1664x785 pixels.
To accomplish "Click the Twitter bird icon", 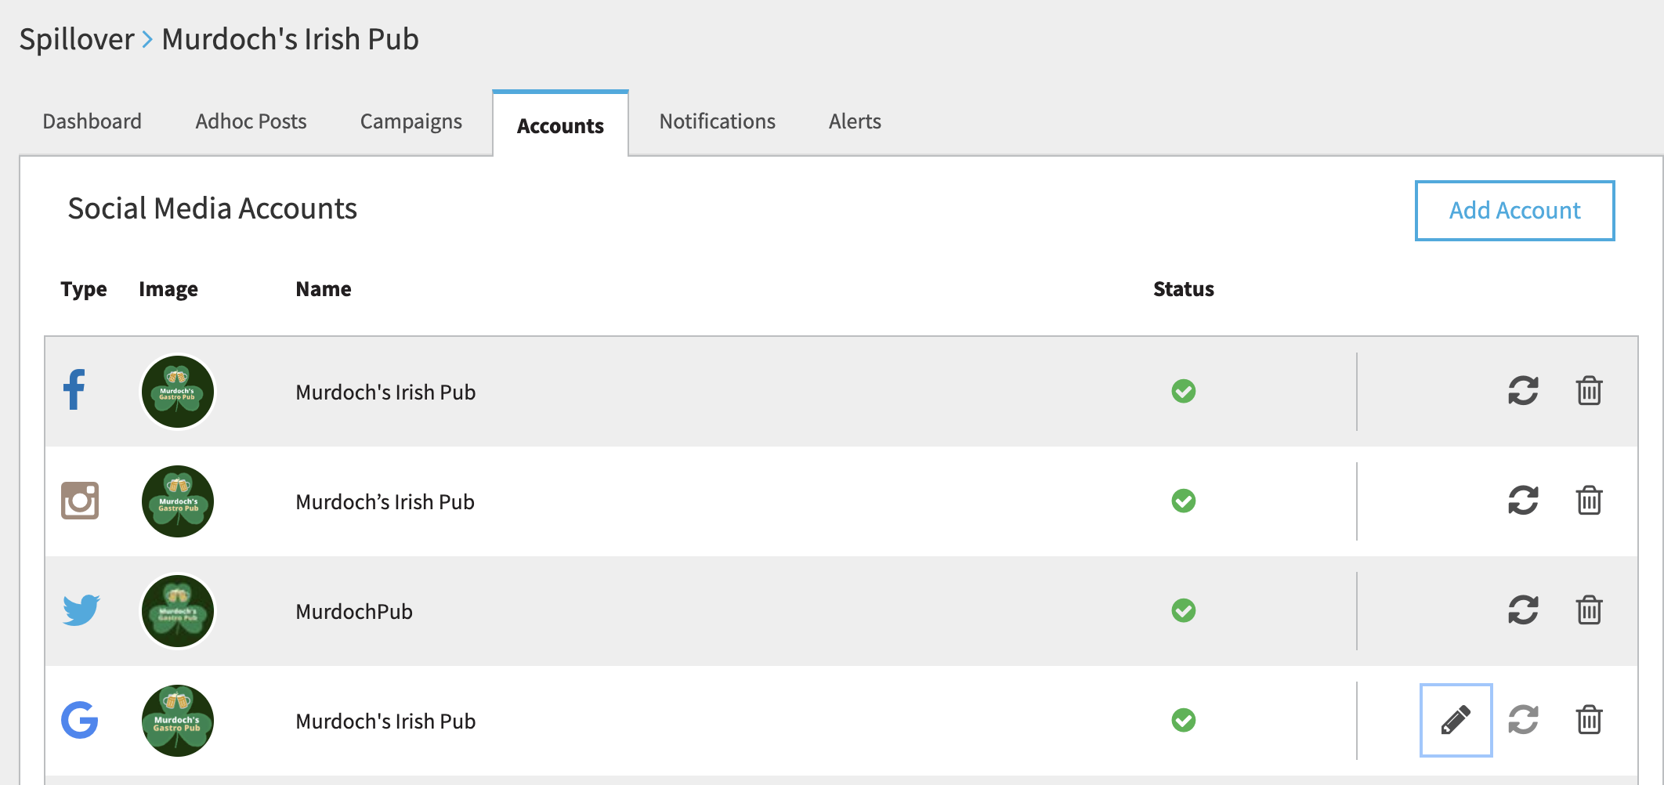I will 81,610.
